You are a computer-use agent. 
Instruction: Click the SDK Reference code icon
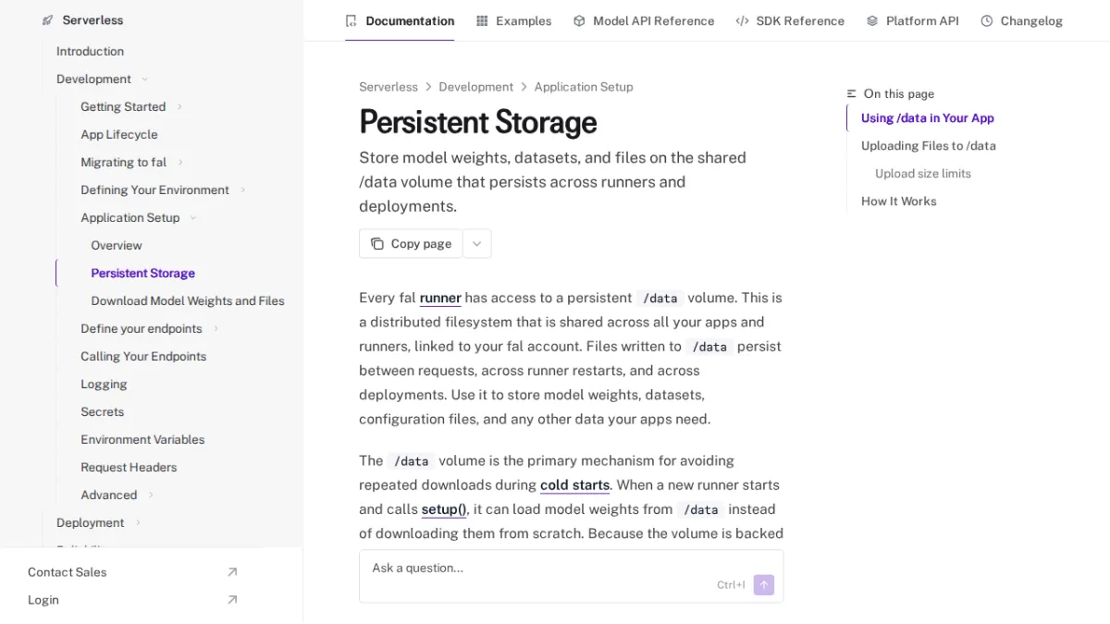coord(742,20)
